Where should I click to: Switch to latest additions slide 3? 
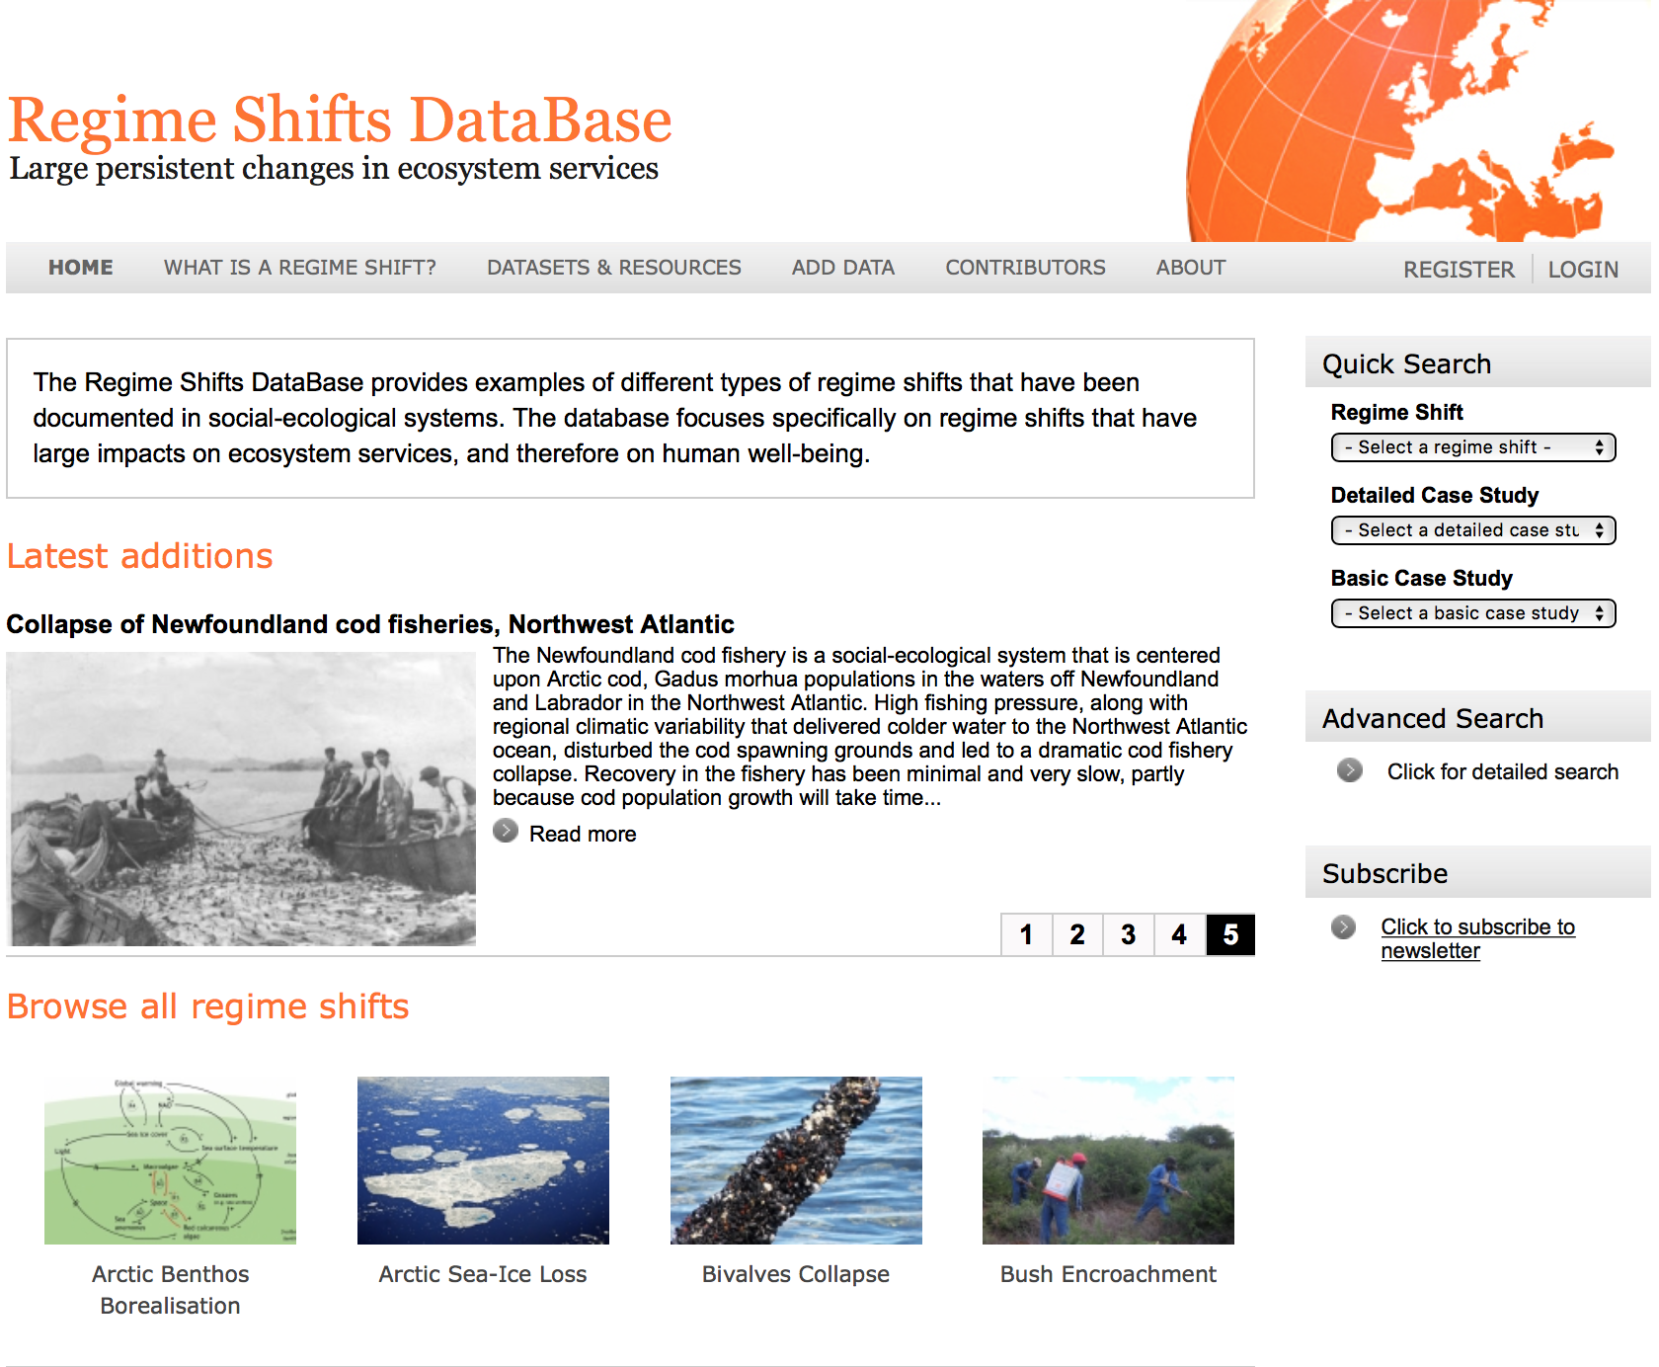click(1128, 934)
